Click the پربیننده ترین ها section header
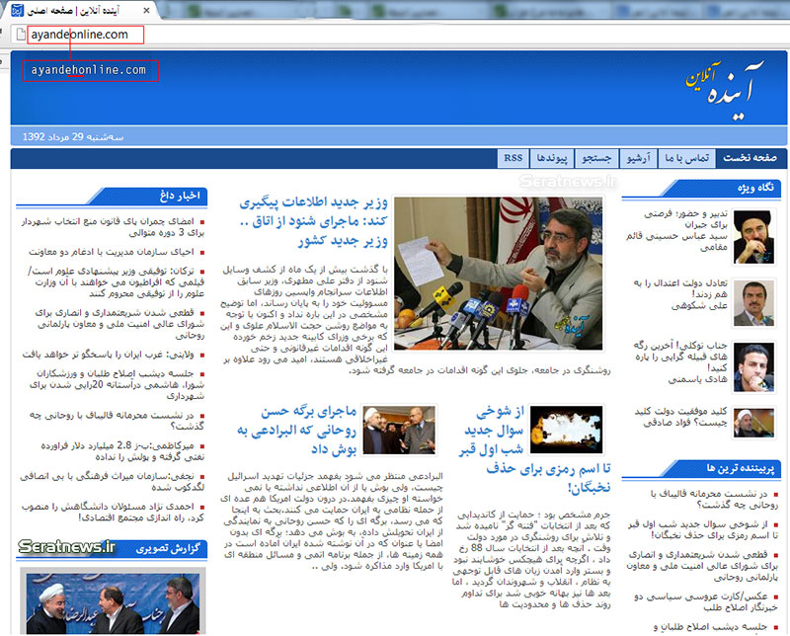Viewport: 790px width, 636px height. point(740,468)
